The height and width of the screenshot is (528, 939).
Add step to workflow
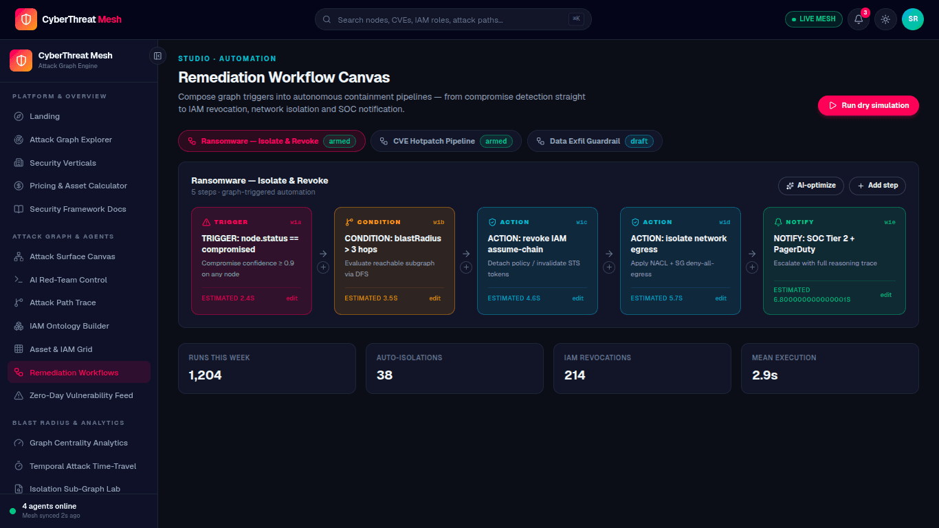click(878, 186)
